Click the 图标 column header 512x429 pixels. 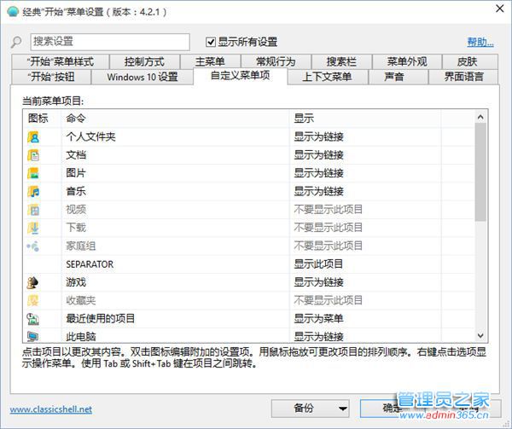coord(42,118)
